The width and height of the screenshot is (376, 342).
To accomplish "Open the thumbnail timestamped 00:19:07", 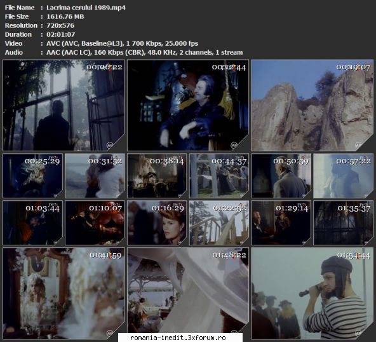I will point(312,106).
